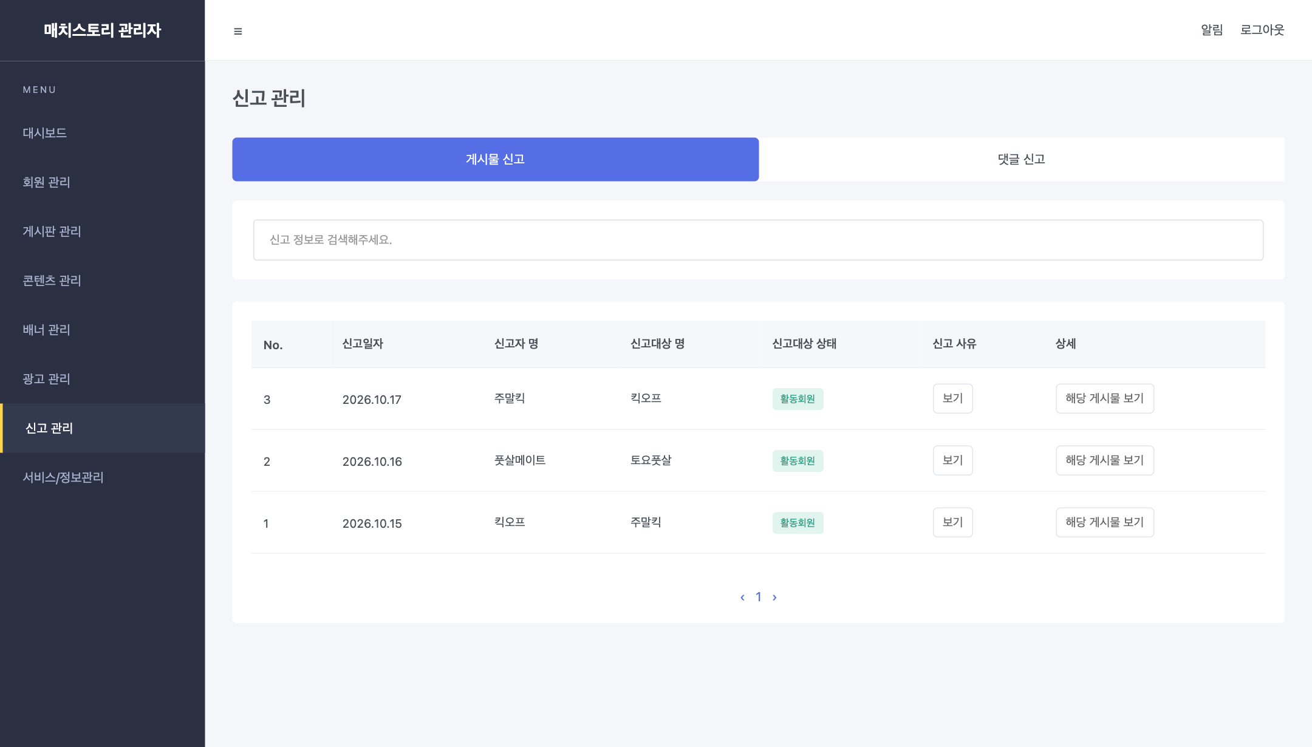Click the No. column header
Image resolution: width=1312 pixels, height=747 pixels.
273,345
